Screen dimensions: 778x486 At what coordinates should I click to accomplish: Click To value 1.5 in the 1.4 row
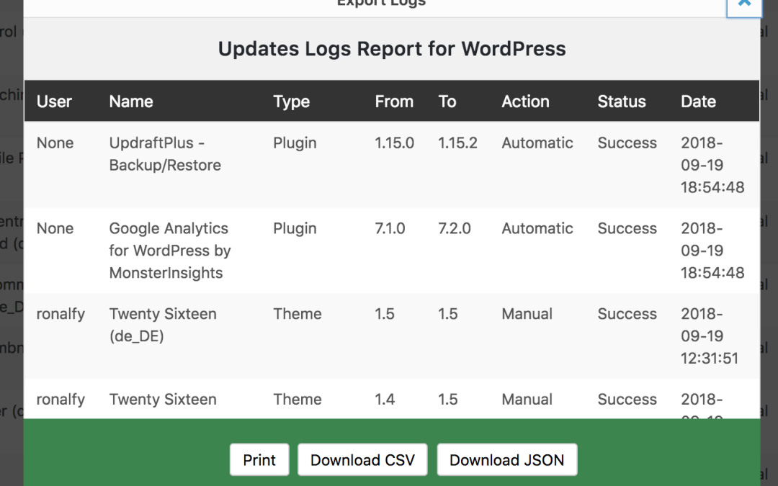(448, 399)
